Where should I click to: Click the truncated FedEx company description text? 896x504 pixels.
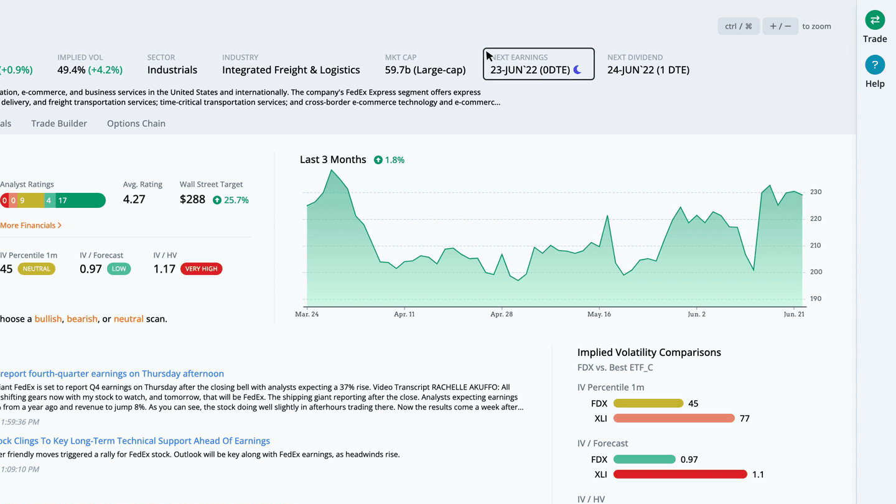[x=250, y=97]
